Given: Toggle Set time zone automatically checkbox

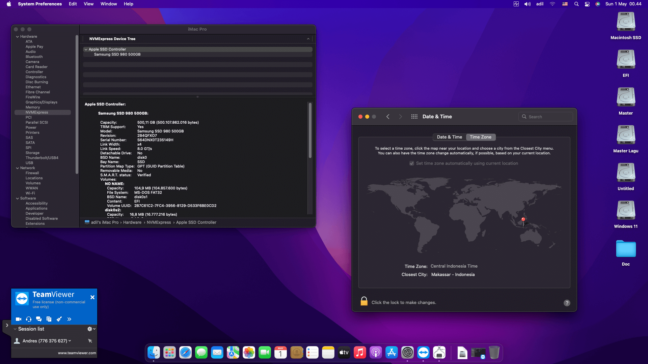Looking at the screenshot, I should coord(412,163).
